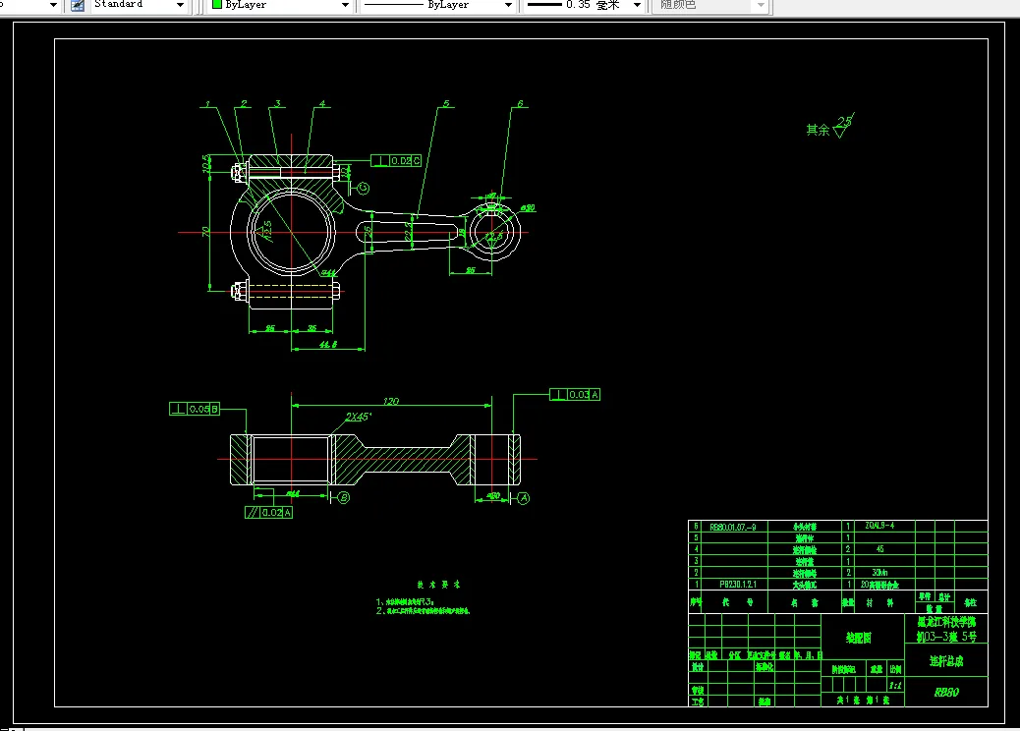
Task: Select the 0.03 A perpendicularity tolerance frame
Action: click(x=575, y=395)
